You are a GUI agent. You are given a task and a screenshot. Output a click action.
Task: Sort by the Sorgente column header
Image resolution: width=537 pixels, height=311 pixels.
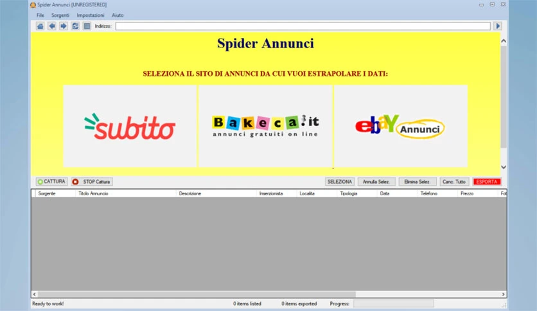(55, 193)
